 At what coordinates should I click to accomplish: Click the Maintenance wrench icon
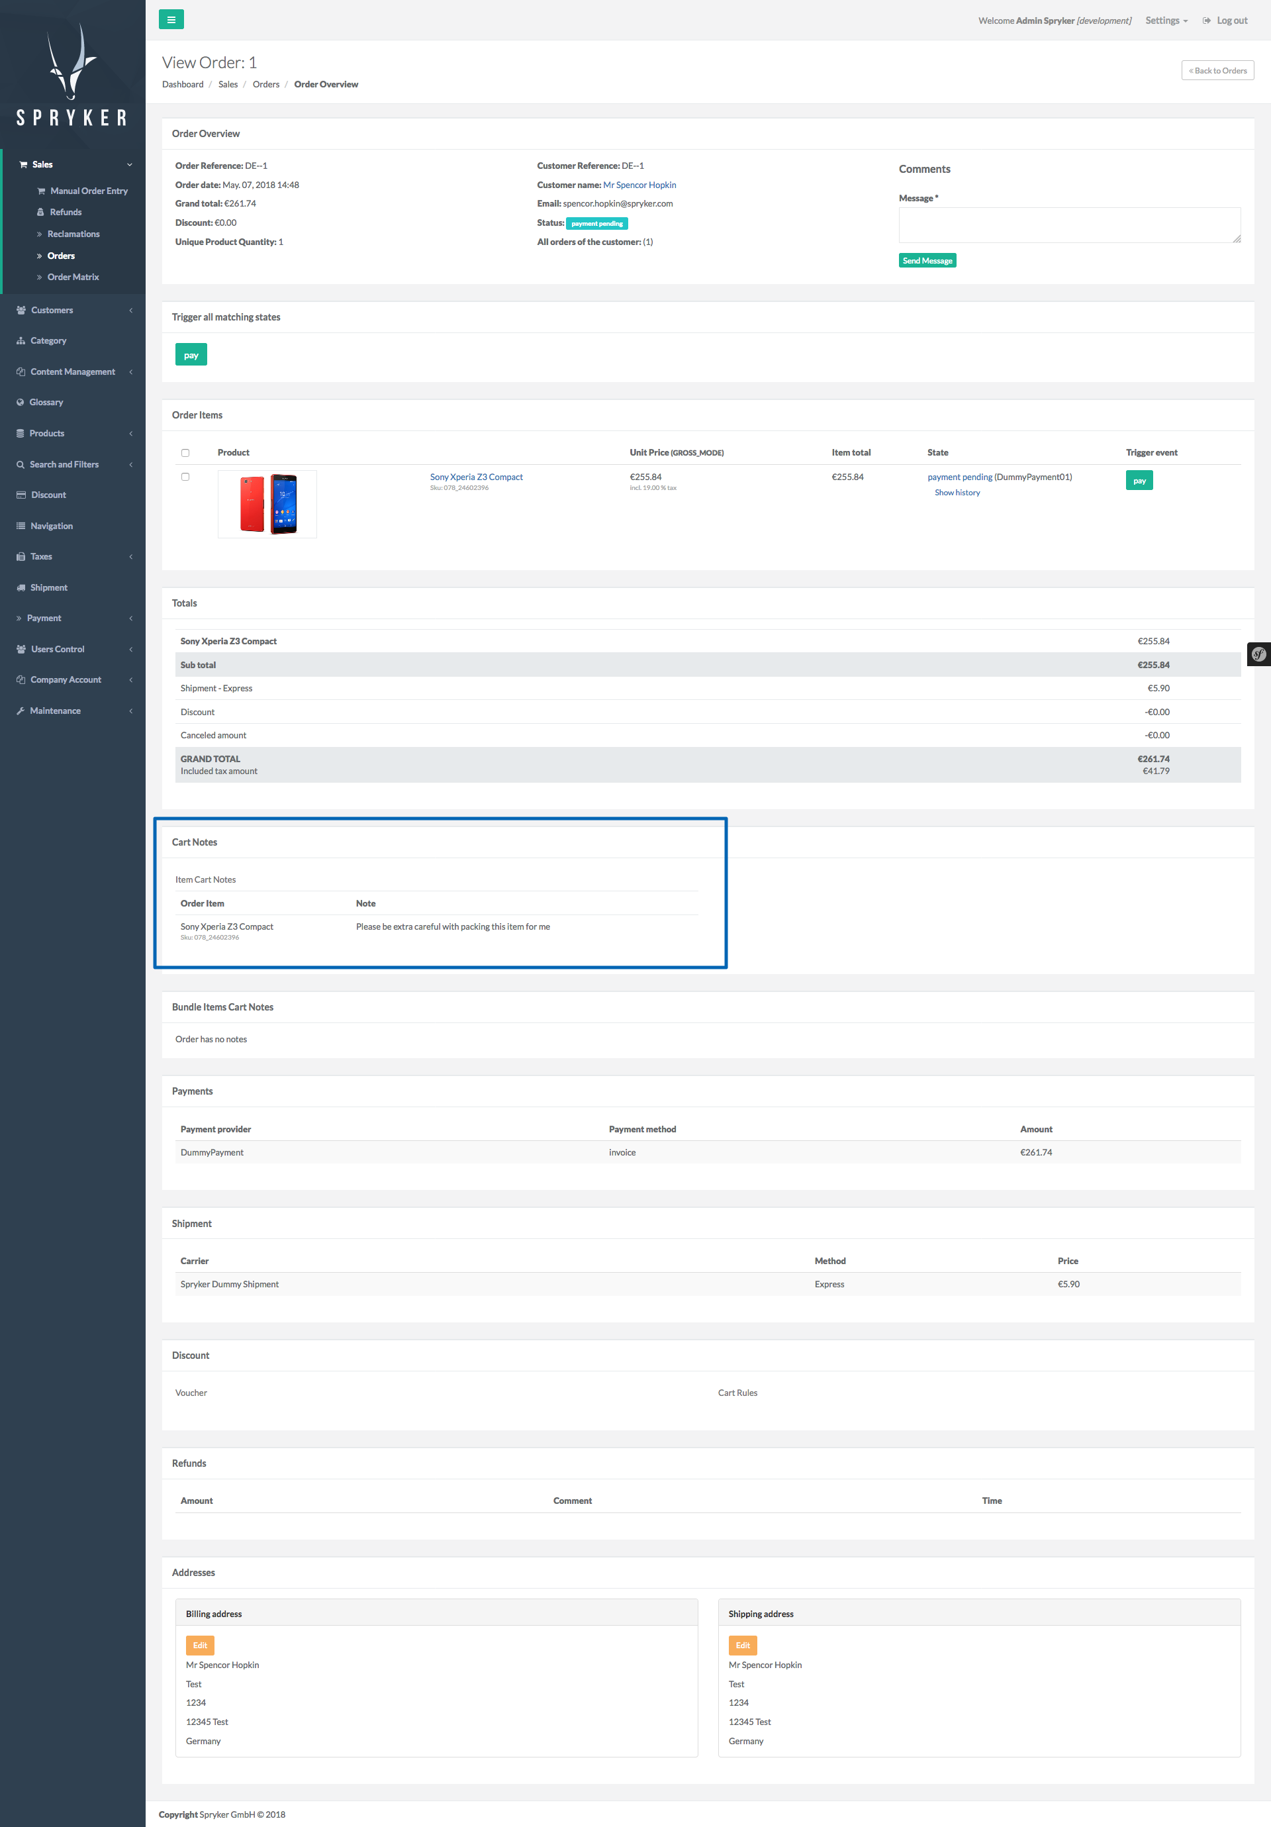point(21,711)
